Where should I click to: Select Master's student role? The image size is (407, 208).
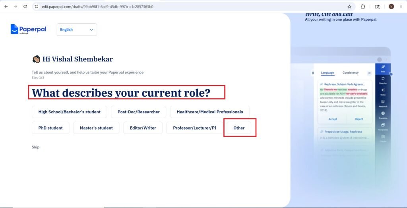[96, 128]
